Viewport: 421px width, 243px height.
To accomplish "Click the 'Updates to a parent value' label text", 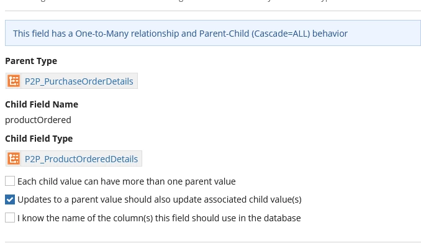I will [x=160, y=199].
